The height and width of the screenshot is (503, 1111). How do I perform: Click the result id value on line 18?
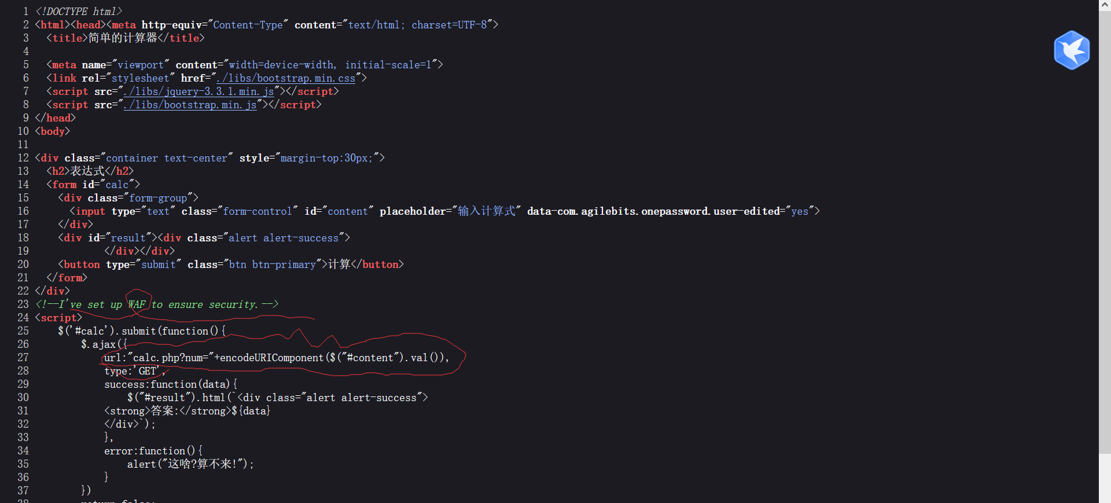point(128,238)
